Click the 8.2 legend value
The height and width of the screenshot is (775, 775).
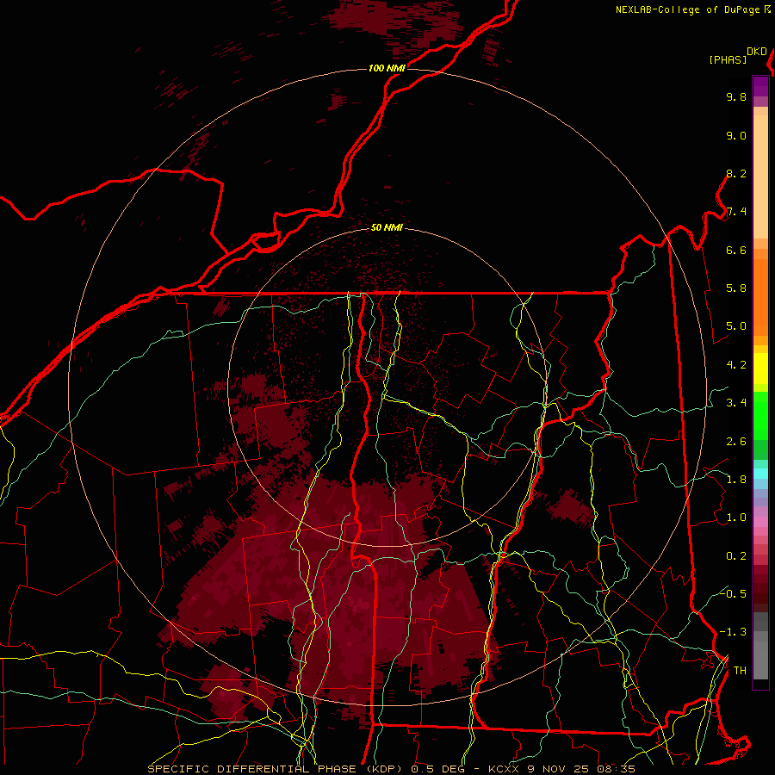[x=736, y=173]
